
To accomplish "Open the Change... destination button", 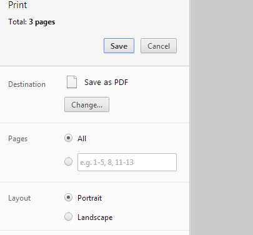I will (x=87, y=104).
